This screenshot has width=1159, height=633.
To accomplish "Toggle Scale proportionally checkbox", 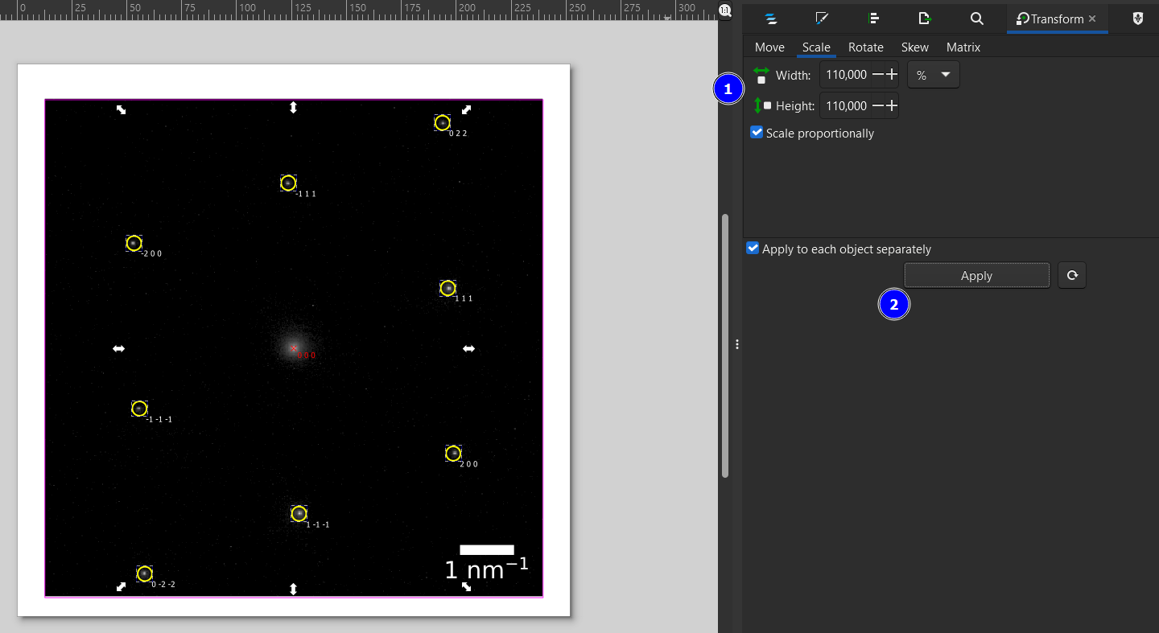I will click(x=757, y=133).
